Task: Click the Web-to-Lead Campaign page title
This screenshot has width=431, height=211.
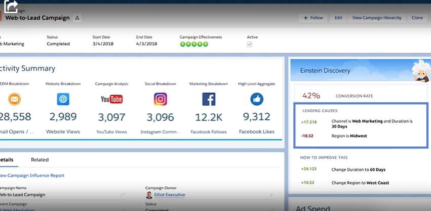Action: coord(37,18)
